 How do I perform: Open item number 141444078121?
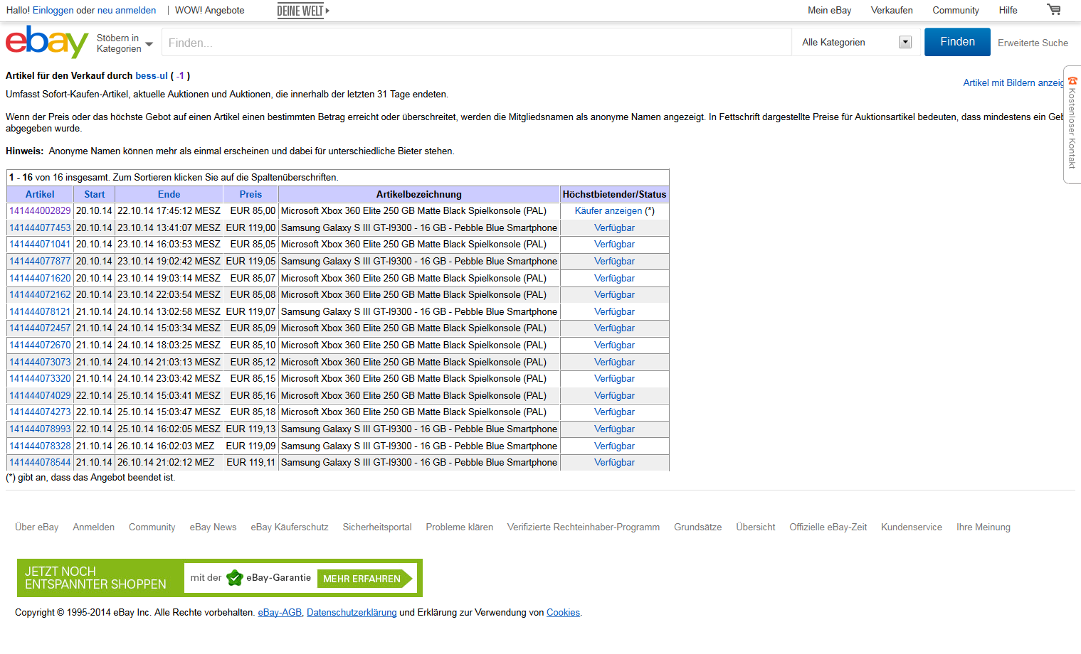tap(40, 311)
